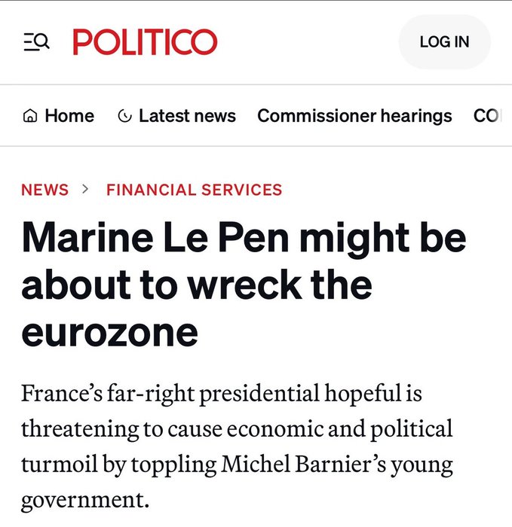
Task: Click the POLITICO logo
Action: pyautogui.click(x=145, y=42)
